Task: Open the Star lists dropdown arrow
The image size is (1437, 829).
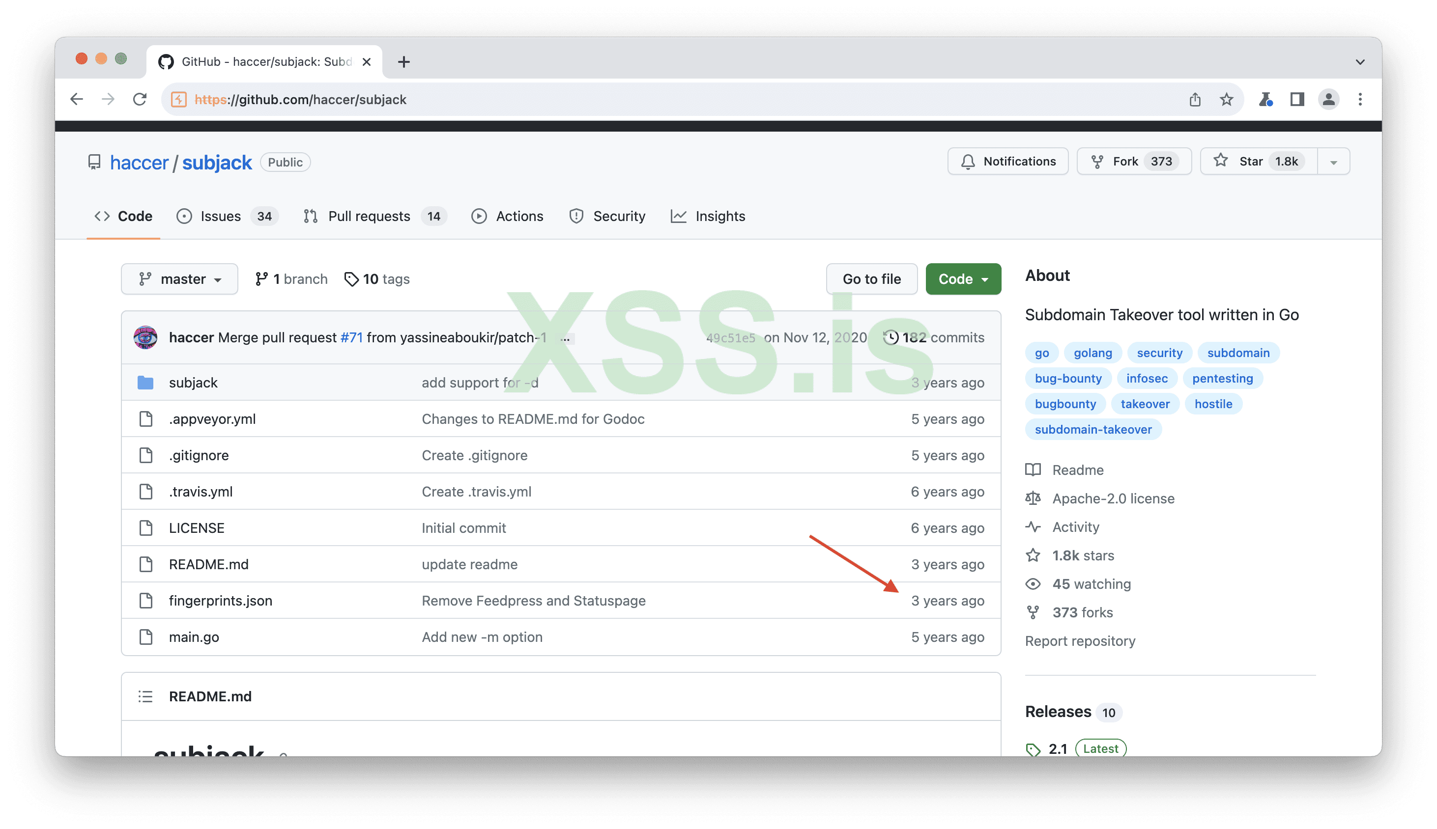Action: [1333, 162]
